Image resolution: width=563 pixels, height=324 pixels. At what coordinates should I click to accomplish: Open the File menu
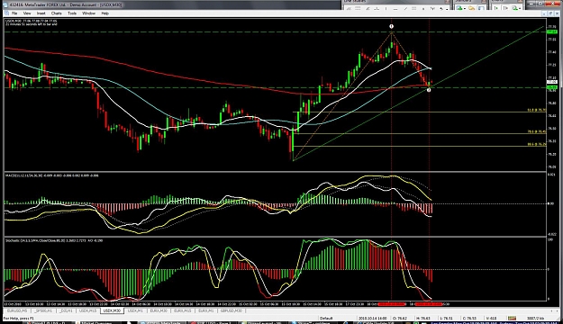pyautogui.click(x=14, y=13)
